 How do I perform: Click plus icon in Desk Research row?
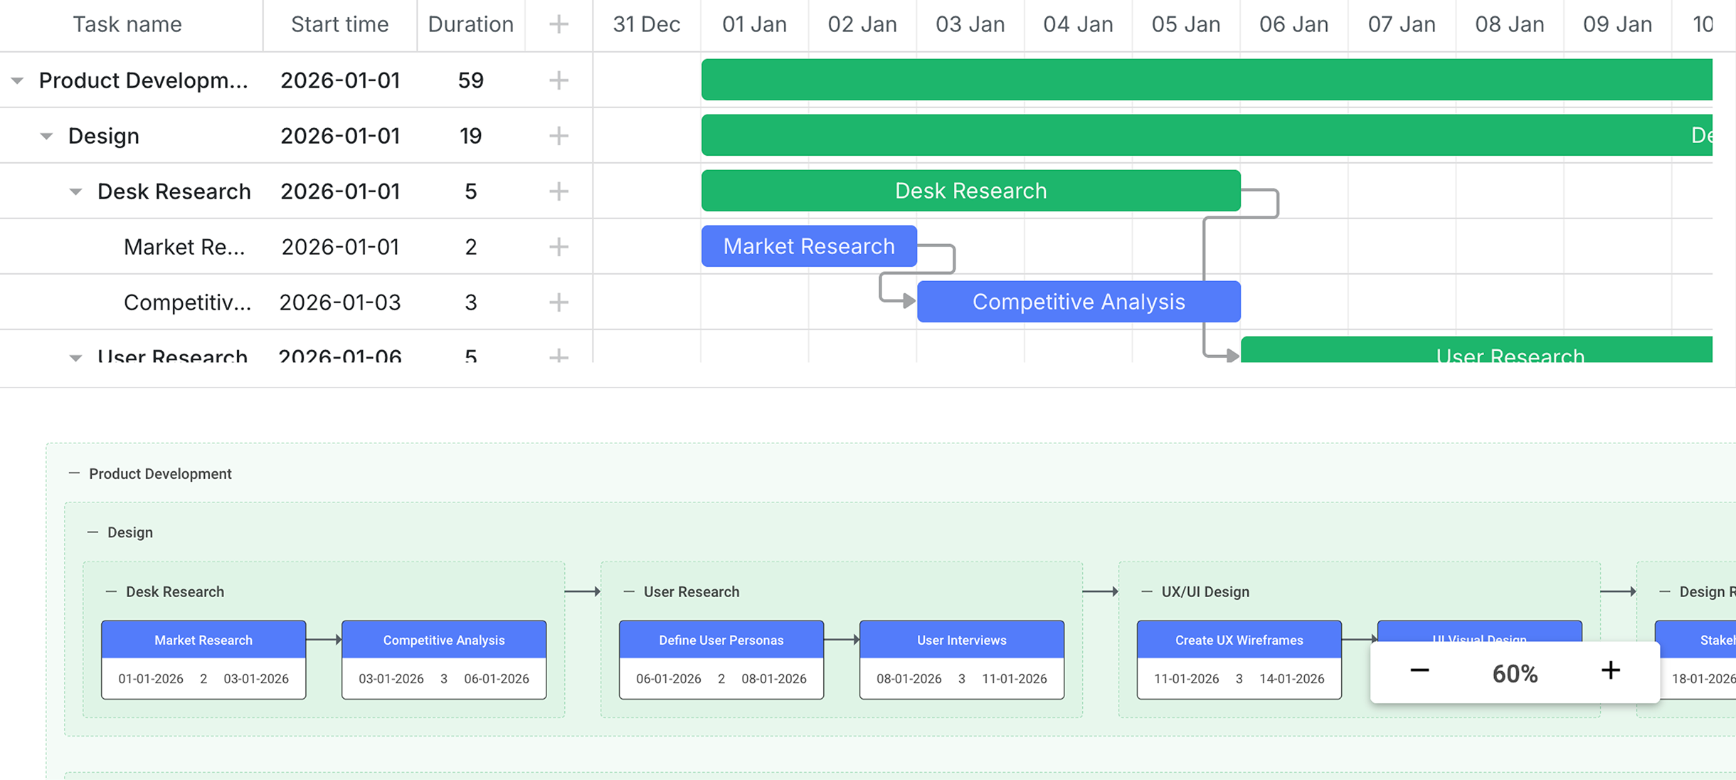click(559, 191)
